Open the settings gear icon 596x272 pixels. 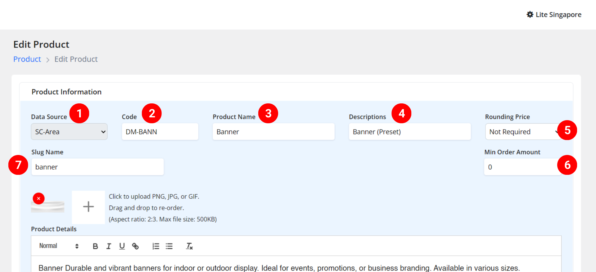pyautogui.click(x=530, y=15)
